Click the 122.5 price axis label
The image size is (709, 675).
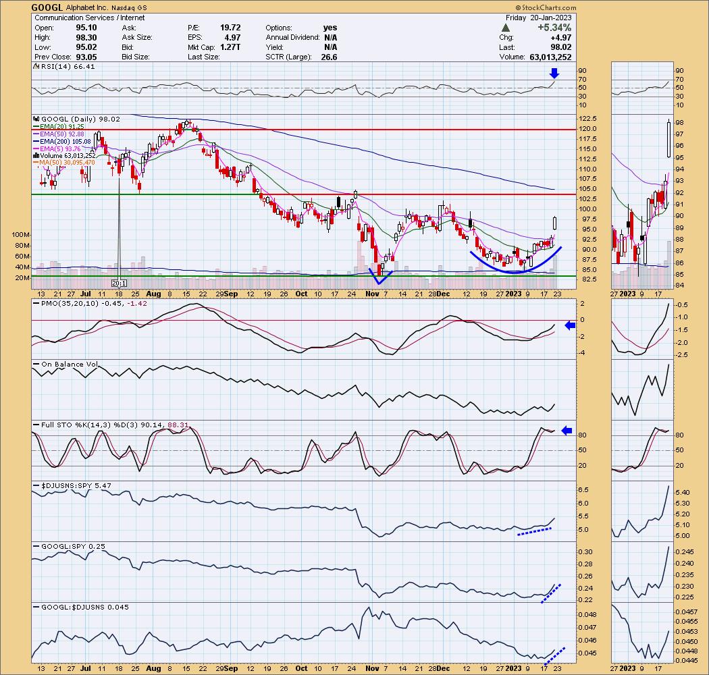(x=588, y=118)
